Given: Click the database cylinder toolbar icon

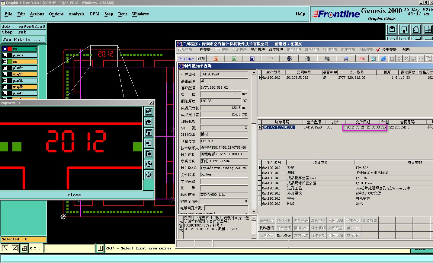Looking at the screenshot, I should point(308,59).
